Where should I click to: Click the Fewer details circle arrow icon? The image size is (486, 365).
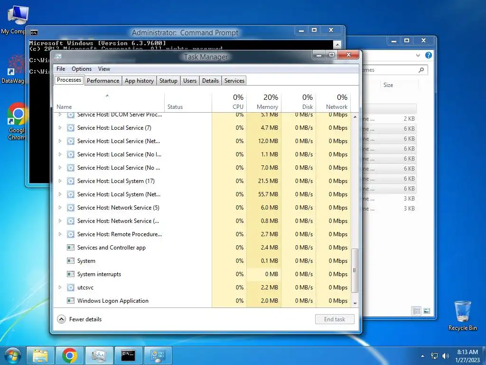point(61,319)
